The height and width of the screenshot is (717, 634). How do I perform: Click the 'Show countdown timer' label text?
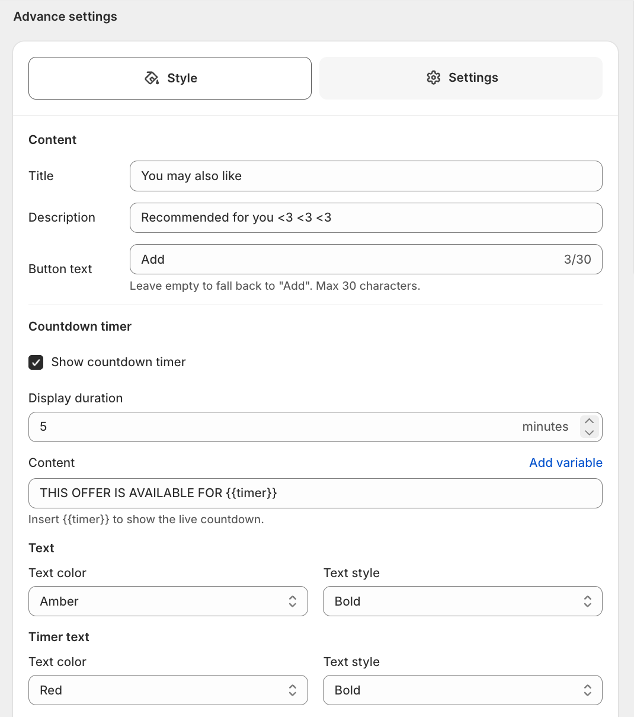tap(119, 362)
